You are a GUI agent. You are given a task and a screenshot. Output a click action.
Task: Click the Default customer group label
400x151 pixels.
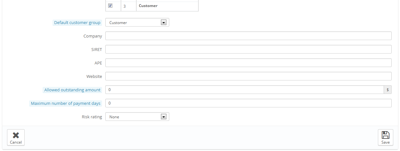coord(77,22)
